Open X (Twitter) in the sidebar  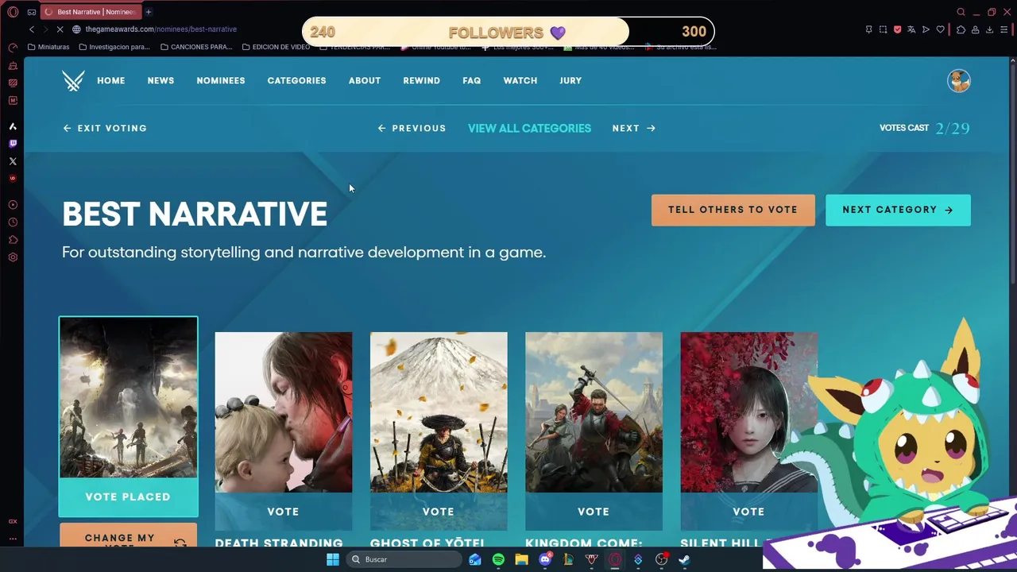pyautogui.click(x=13, y=161)
